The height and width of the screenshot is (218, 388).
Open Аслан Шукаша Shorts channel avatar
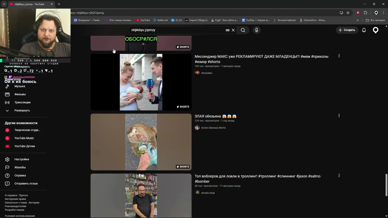[x=197, y=127]
